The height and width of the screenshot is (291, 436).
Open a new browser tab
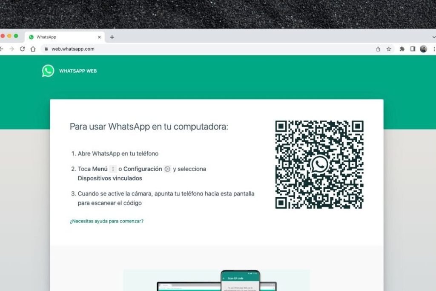[112, 37]
